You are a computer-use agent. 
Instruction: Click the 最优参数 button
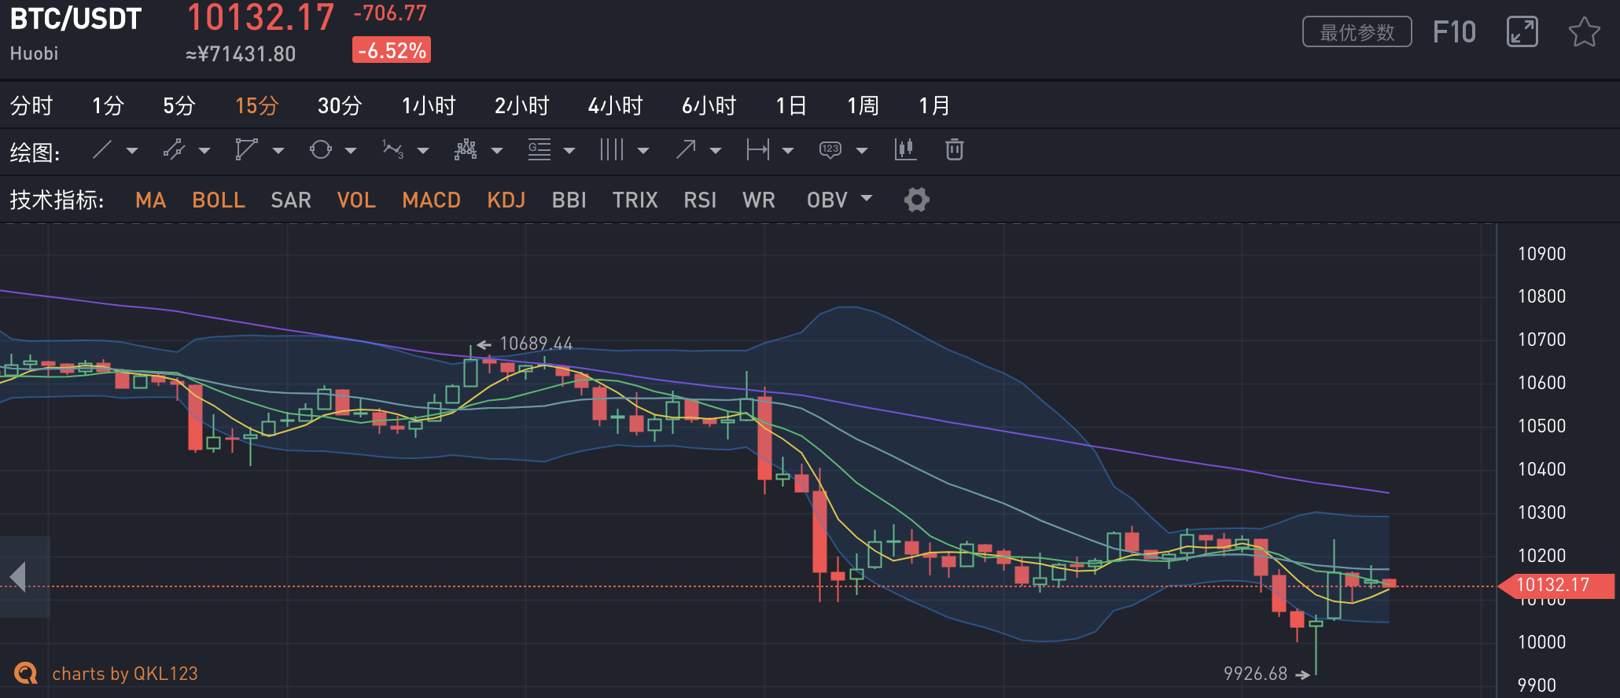pos(1357,32)
